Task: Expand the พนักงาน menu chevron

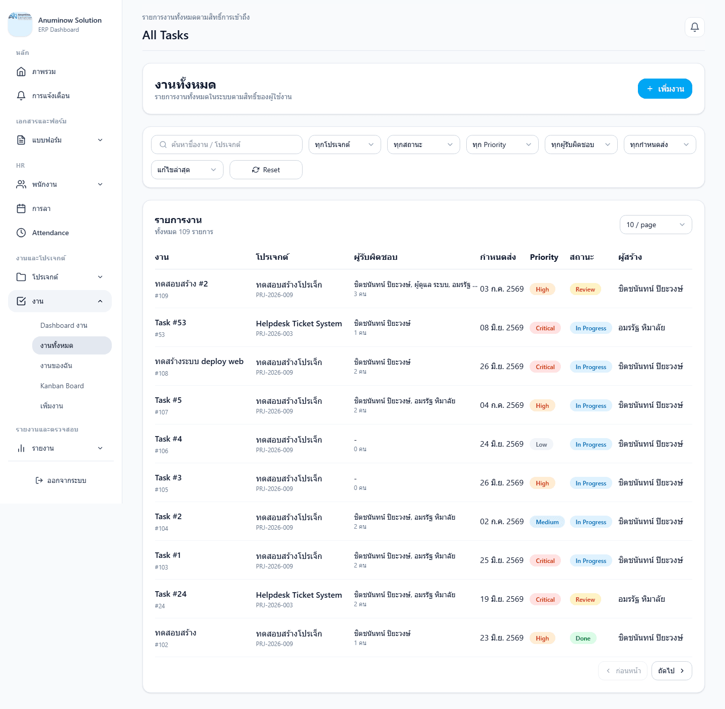Action: (100, 184)
